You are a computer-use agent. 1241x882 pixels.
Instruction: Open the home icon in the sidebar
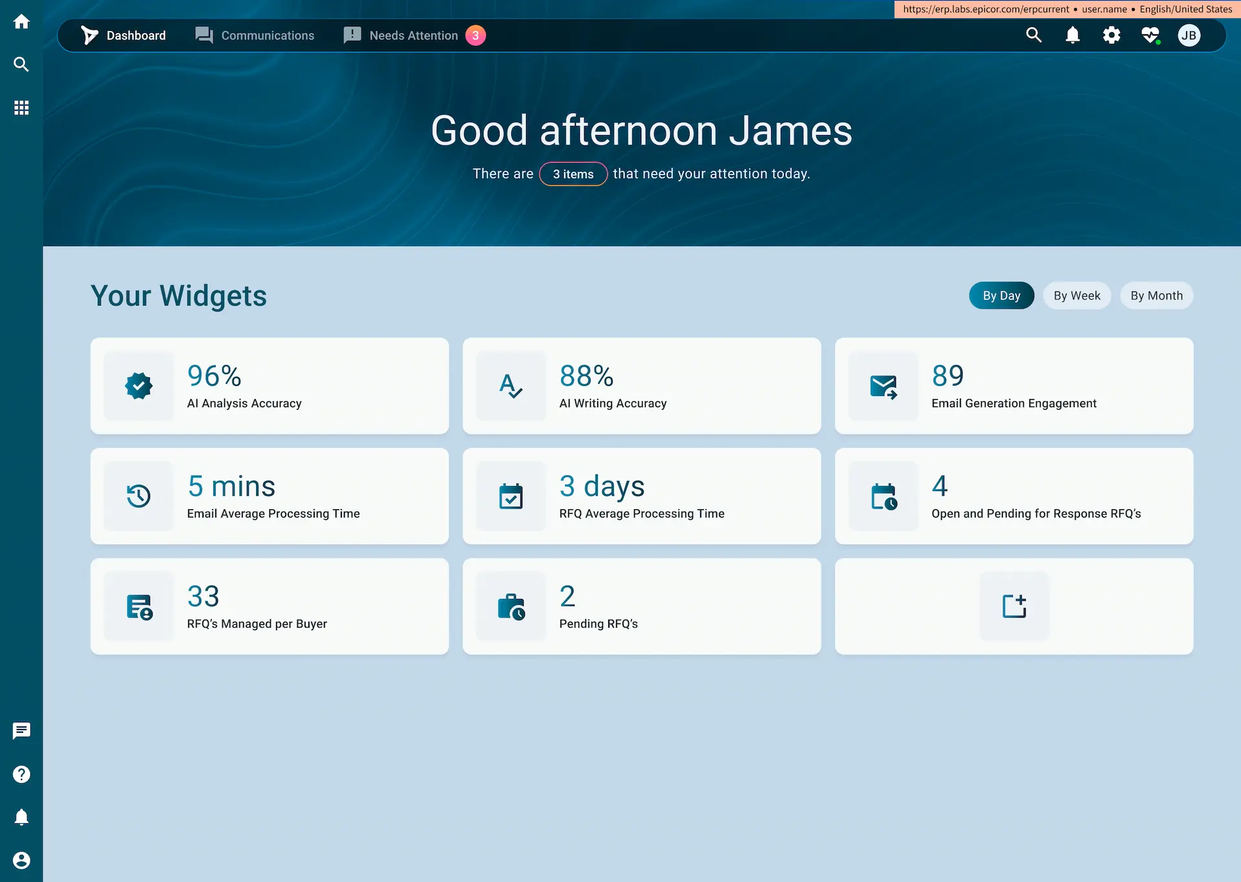[x=21, y=21]
